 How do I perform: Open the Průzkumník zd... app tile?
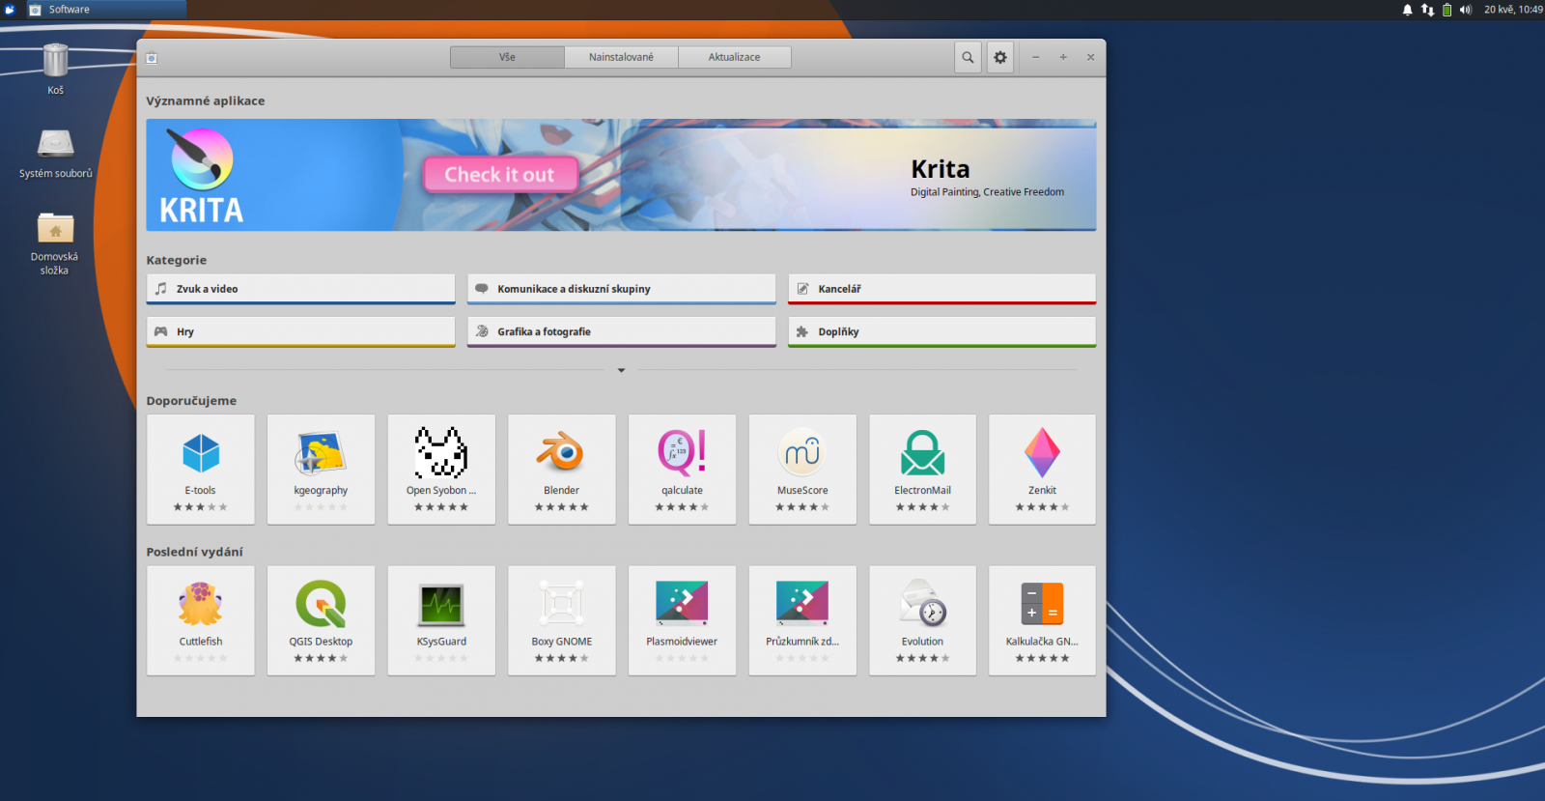pos(802,620)
